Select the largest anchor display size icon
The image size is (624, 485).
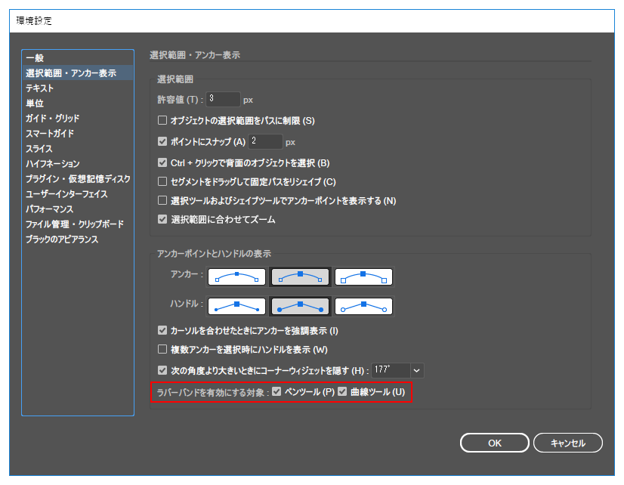363,276
